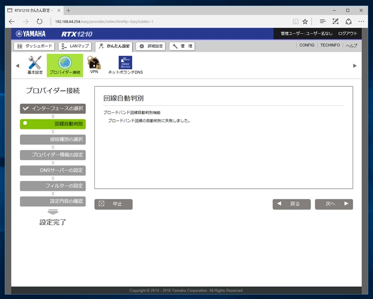Click the ブロードバンド回線の自動判別に失敗しました message
373x299 pixels.
click(x=149, y=121)
